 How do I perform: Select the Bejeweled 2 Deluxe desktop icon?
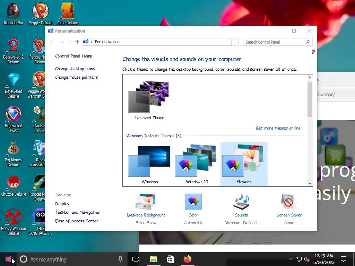coord(13,51)
